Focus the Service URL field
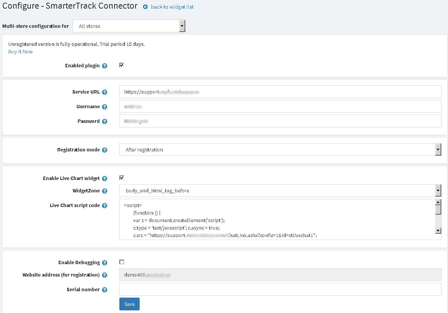Image resolution: width=448 pixels, height=313 pixels. click(280, 92)
